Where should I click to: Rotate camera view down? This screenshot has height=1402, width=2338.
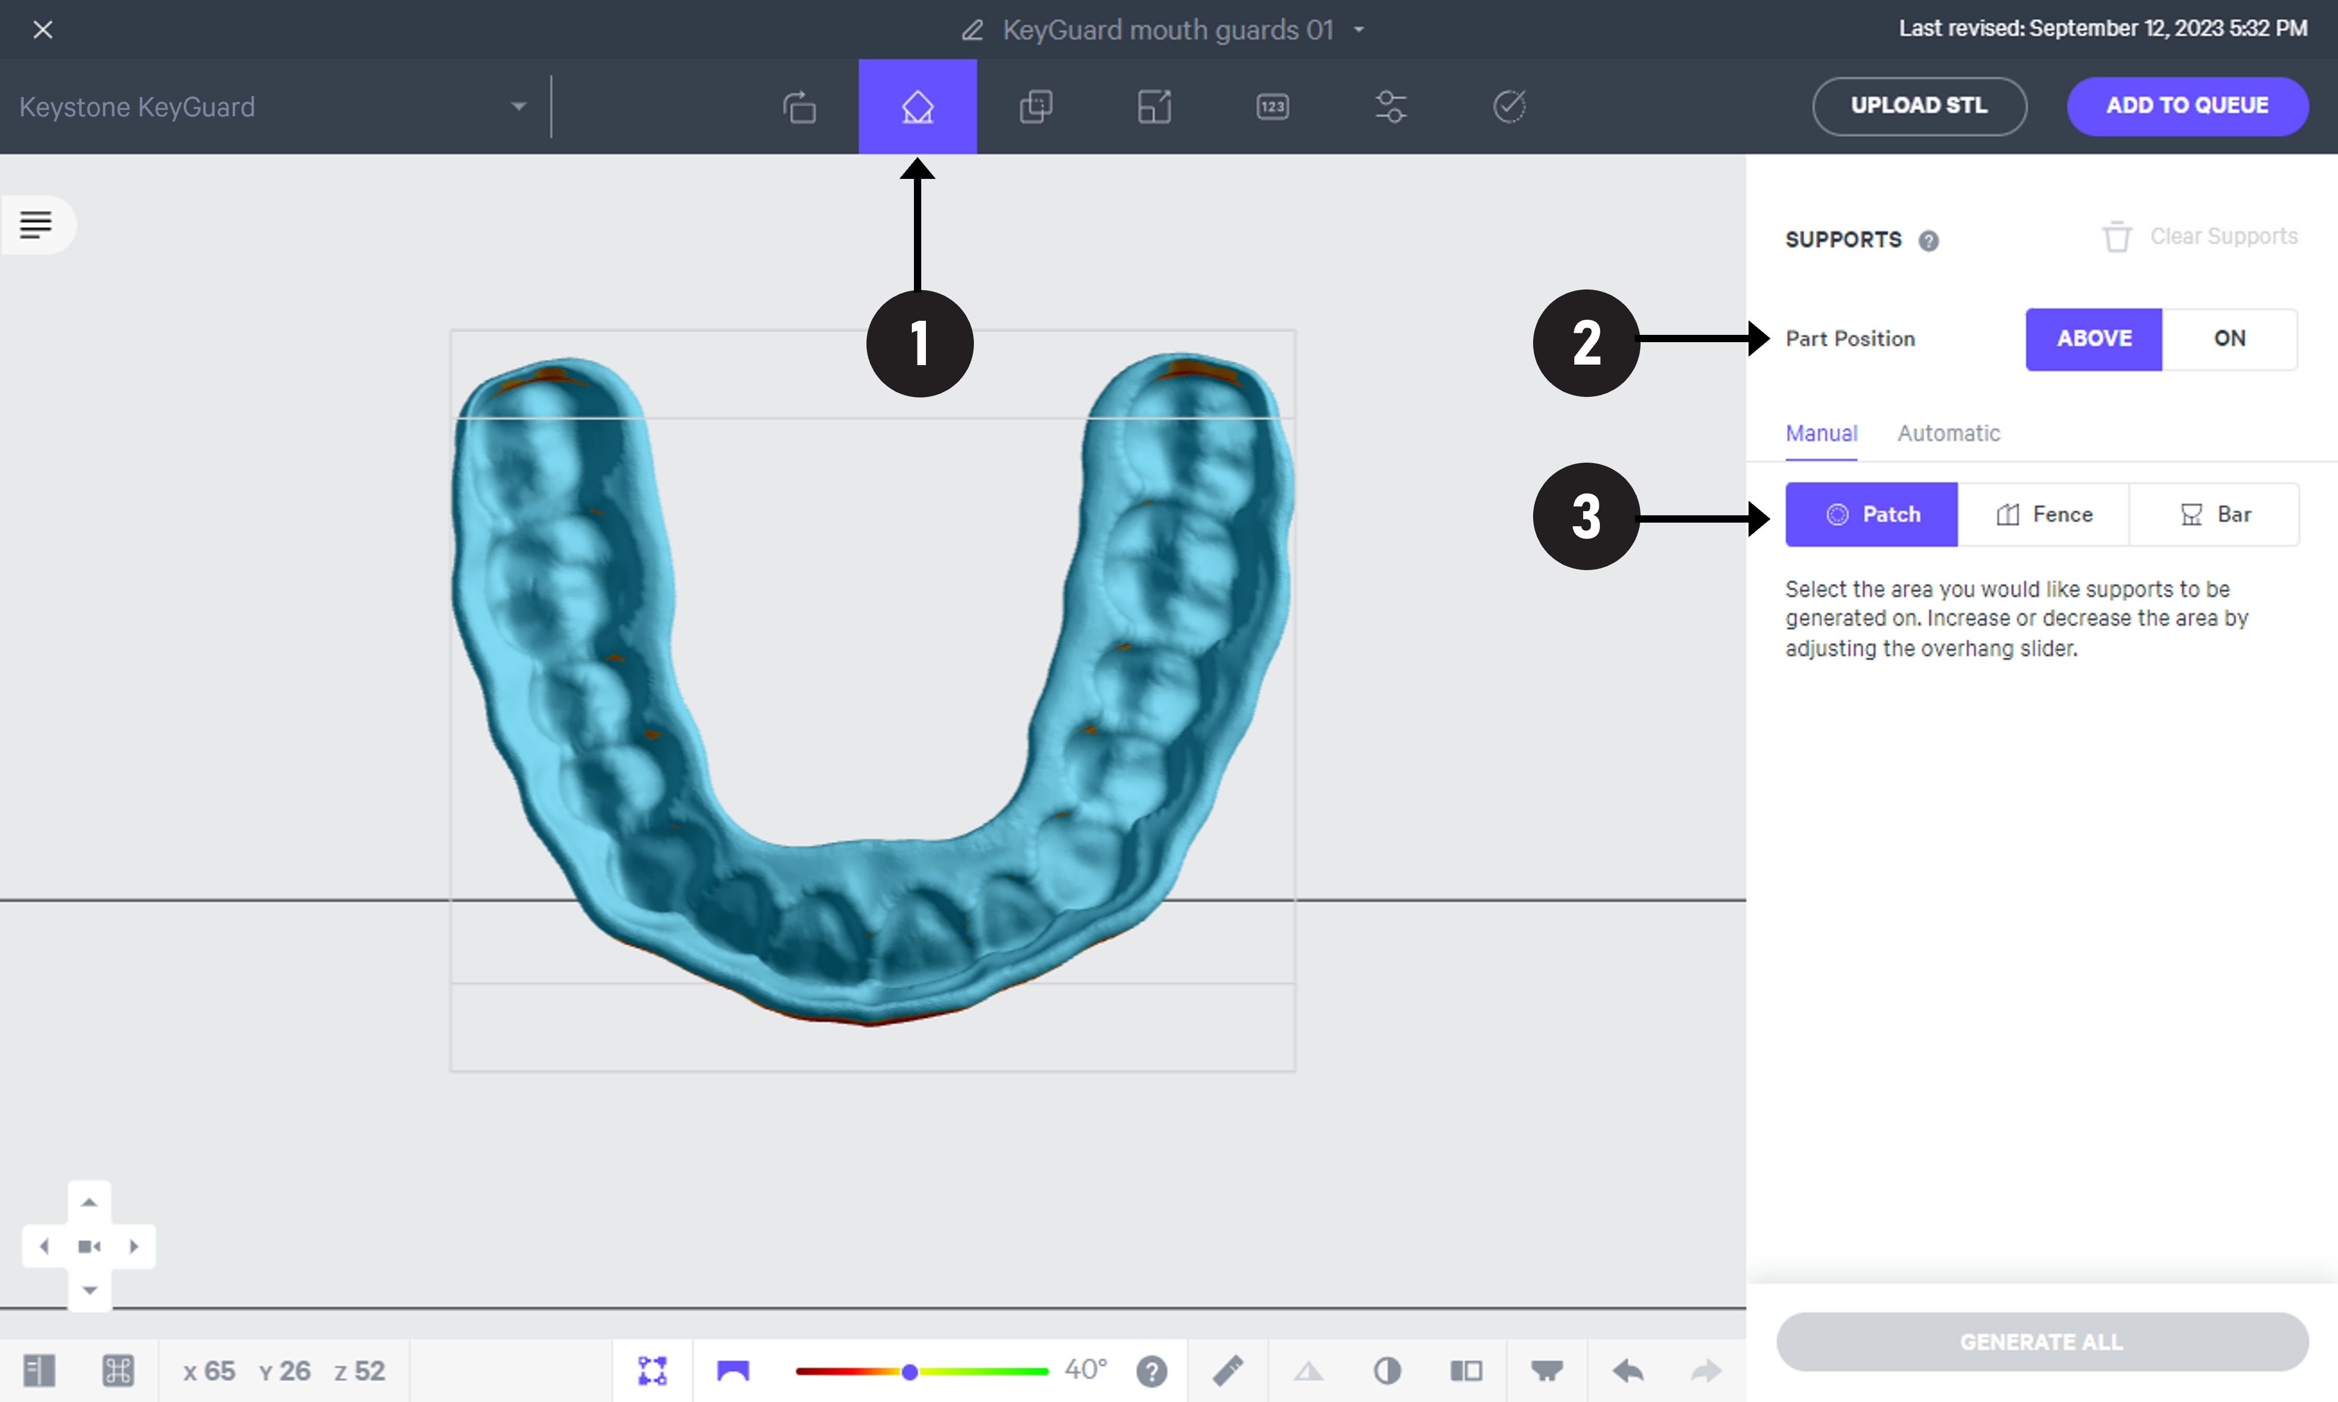(90, 1289)
